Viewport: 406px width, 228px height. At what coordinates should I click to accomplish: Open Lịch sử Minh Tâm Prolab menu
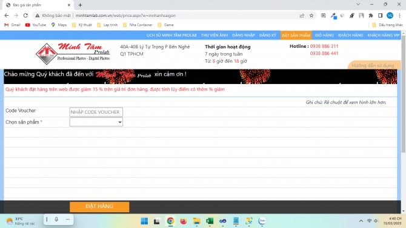point(171,35)
